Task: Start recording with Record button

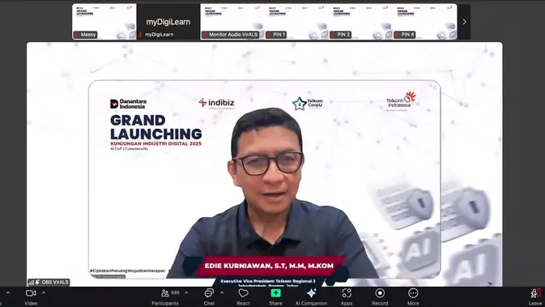Action: (380, 297)
